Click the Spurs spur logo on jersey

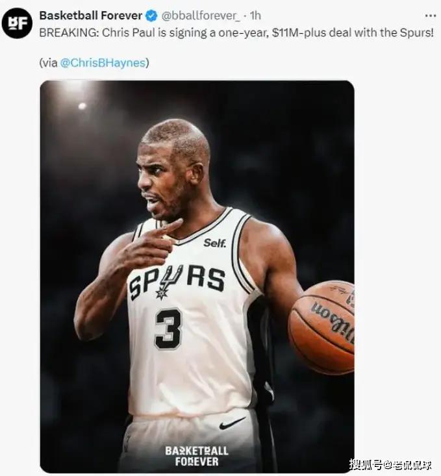click(168, 282)
